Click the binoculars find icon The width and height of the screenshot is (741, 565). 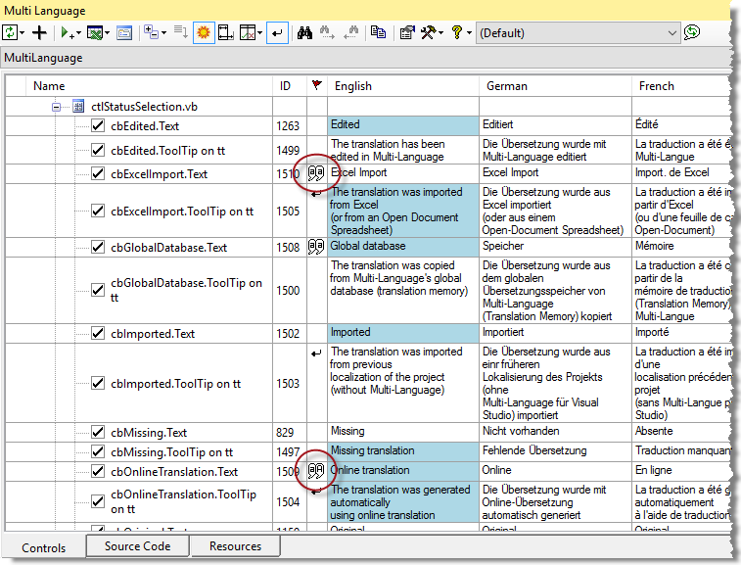[304, 32]
